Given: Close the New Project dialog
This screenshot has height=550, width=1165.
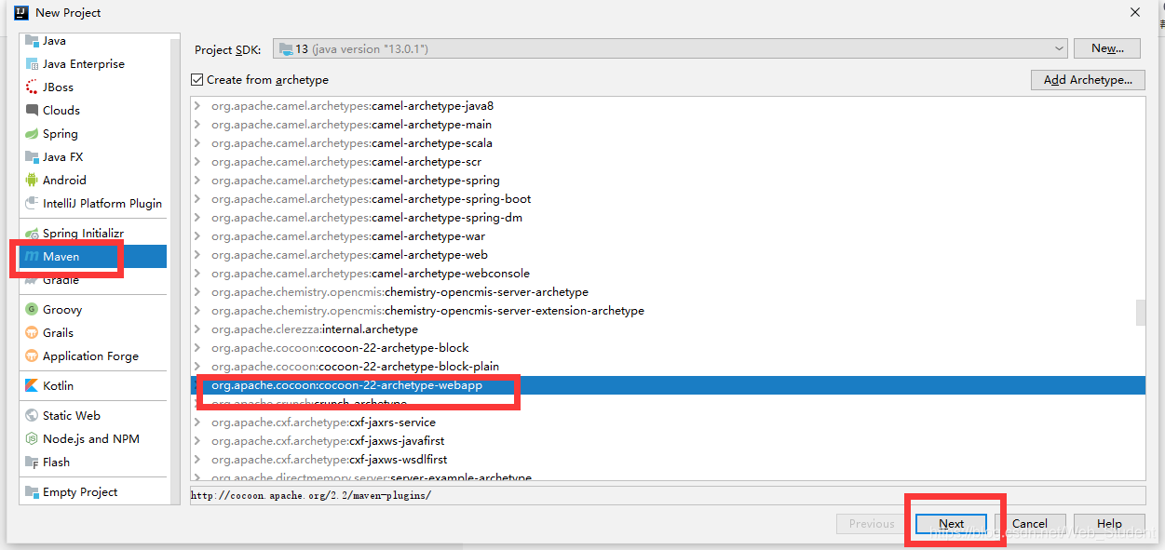Looking at the screenshot, I should pyautogui.click(x=1135, y=13).
